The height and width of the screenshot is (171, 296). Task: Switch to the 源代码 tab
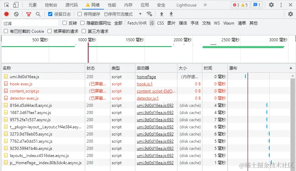click(71, 5)
